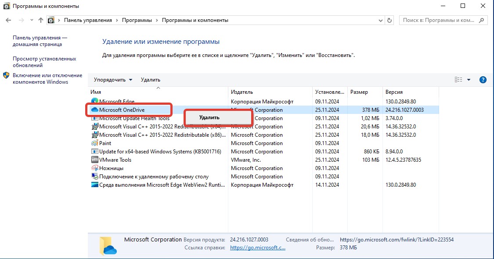Change the view layout icon
This screenshot has width=494, height=259.
pyautogui.click(x=458, y=80)
